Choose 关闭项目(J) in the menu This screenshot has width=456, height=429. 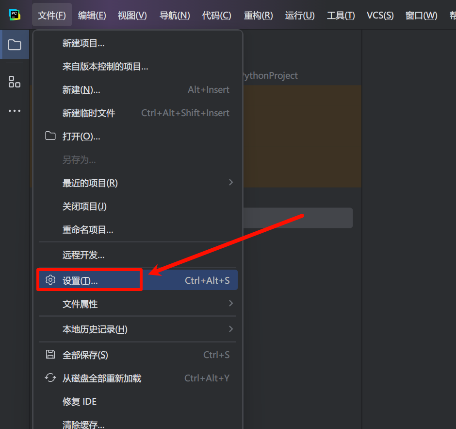84,206
